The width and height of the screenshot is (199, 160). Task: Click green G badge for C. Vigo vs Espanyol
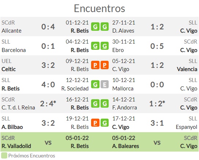[105, 123]
